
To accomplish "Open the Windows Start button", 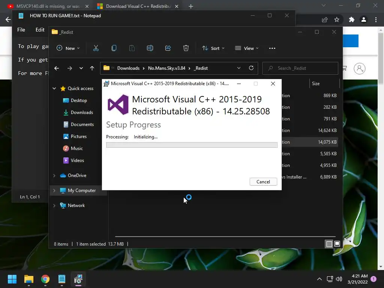I will point(12,279).
